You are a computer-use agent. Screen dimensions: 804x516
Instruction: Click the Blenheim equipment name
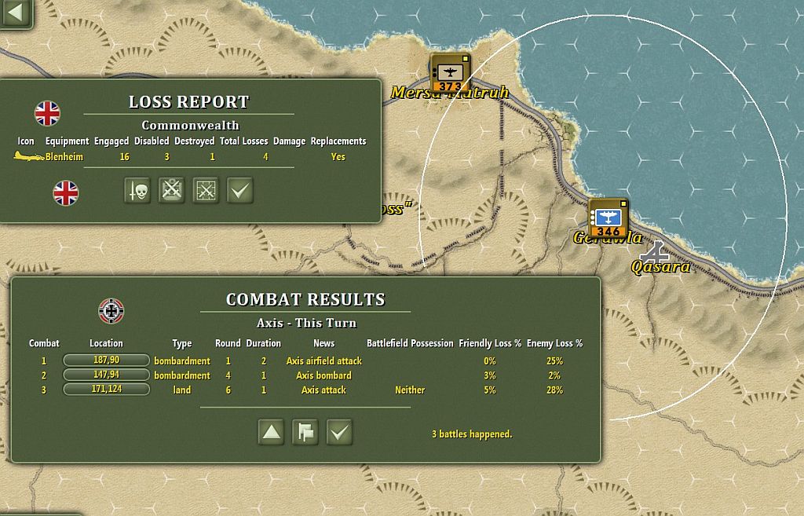tap(64, 157)
